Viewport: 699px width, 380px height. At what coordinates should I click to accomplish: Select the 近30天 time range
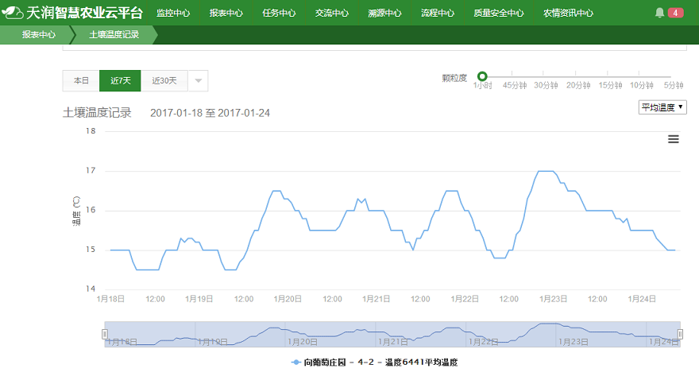pyautogui.click(x=164, y=81)
